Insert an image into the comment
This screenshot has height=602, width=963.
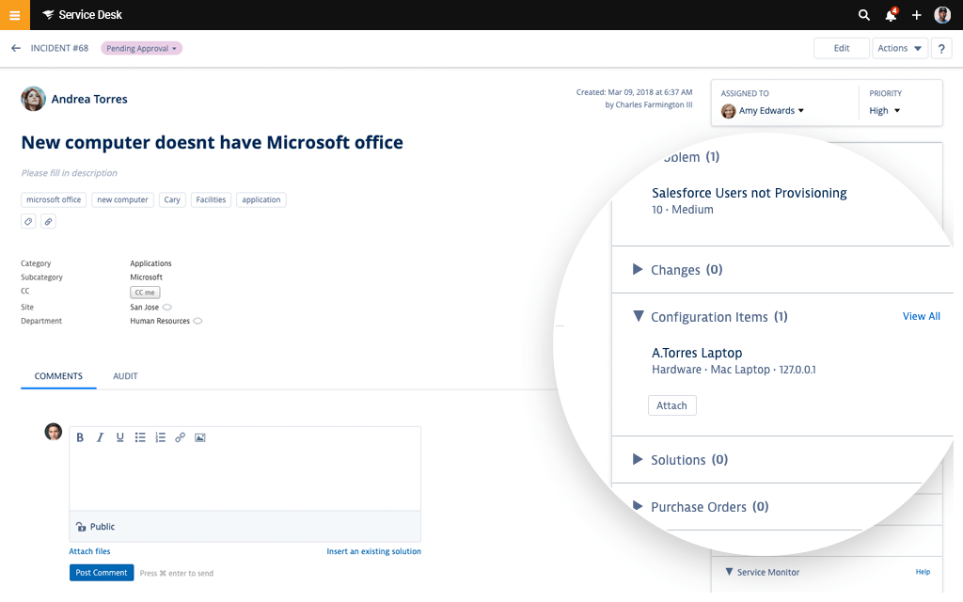click(x=200, y=436)
